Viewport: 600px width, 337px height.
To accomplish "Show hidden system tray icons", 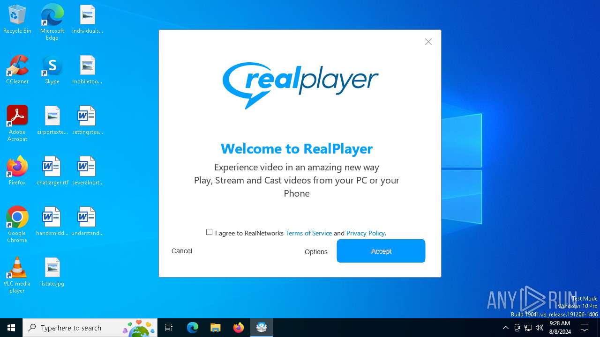I will pyautogui.click(x=505, y=328).
